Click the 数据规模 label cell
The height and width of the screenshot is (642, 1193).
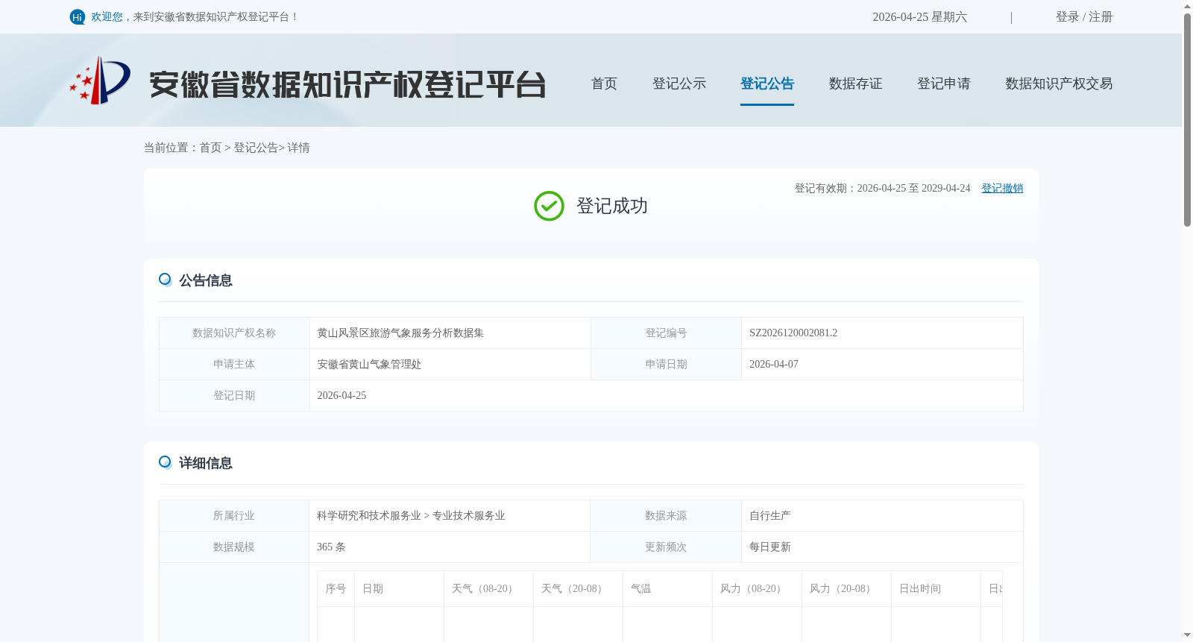pos(234,547)
